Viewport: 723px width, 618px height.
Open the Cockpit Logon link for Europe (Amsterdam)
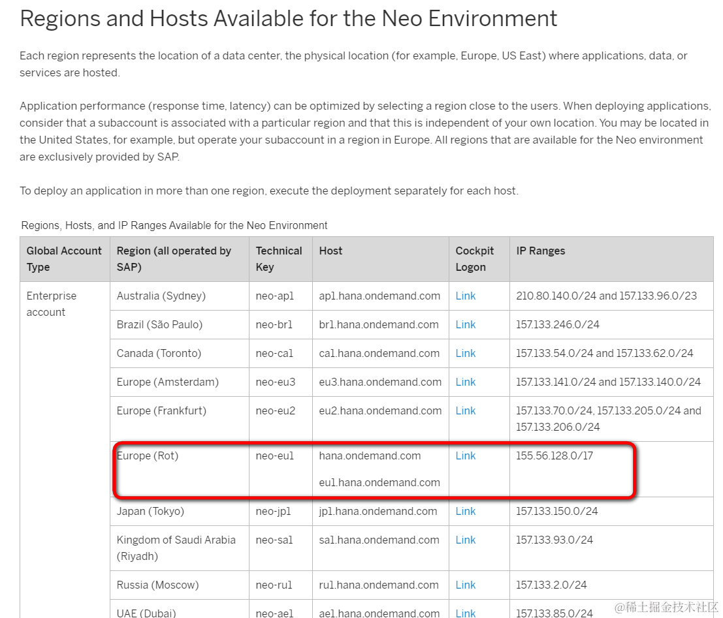[x=465, y=382]
